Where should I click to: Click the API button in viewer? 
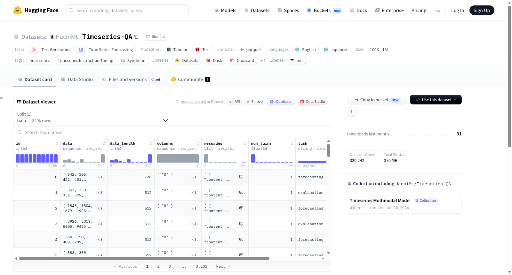click(x=234, y=102)
